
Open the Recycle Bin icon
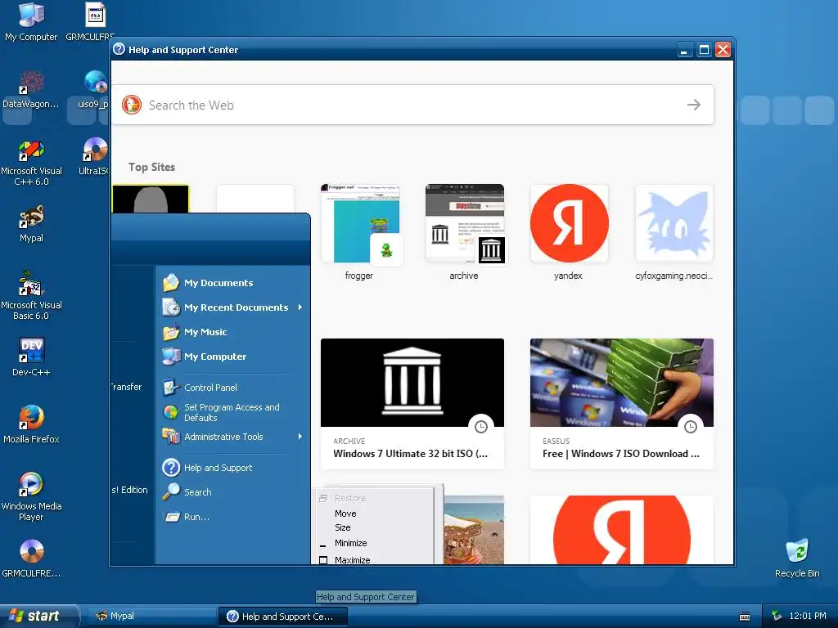pyautogui.click(x=797, y=558)
